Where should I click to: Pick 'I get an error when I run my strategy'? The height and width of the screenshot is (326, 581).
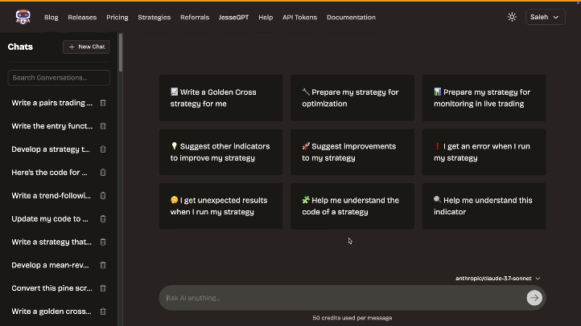pos(484,152)
